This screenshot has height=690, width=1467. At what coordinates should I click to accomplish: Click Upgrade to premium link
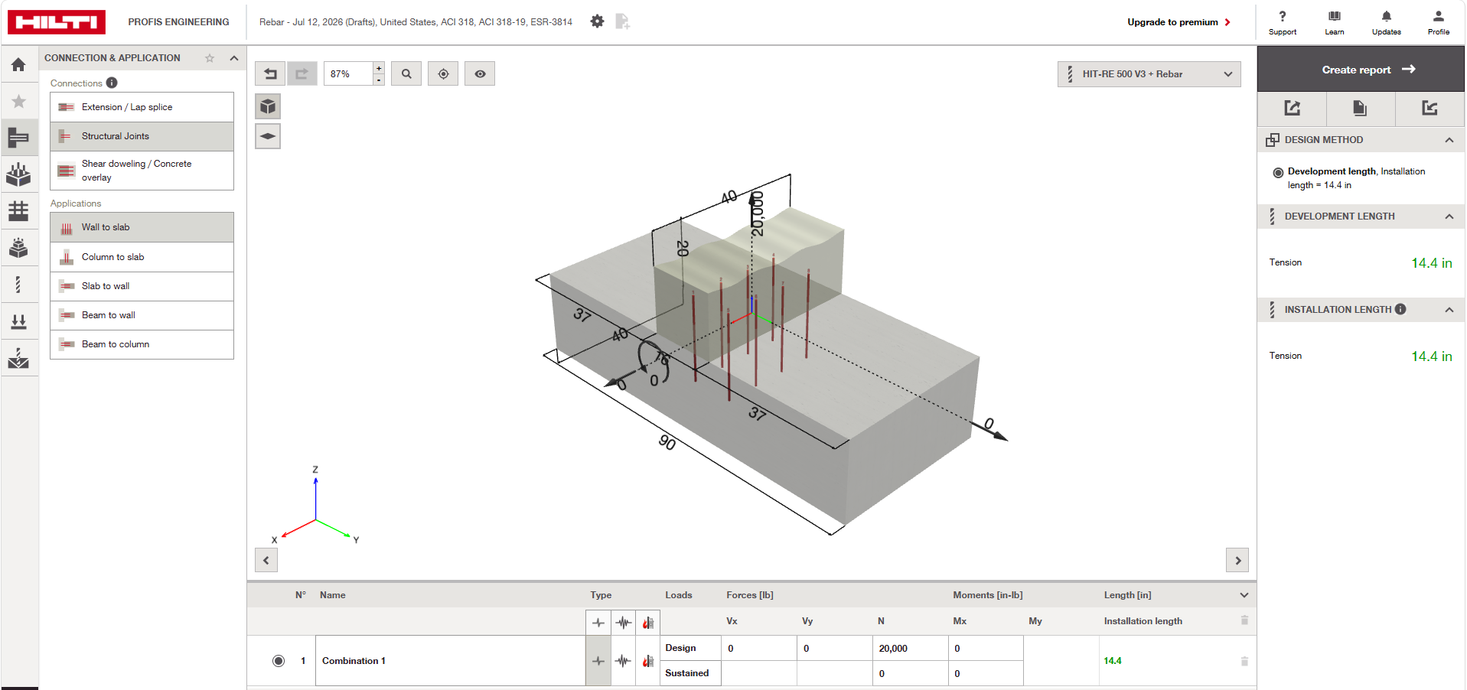point(1178,22)
